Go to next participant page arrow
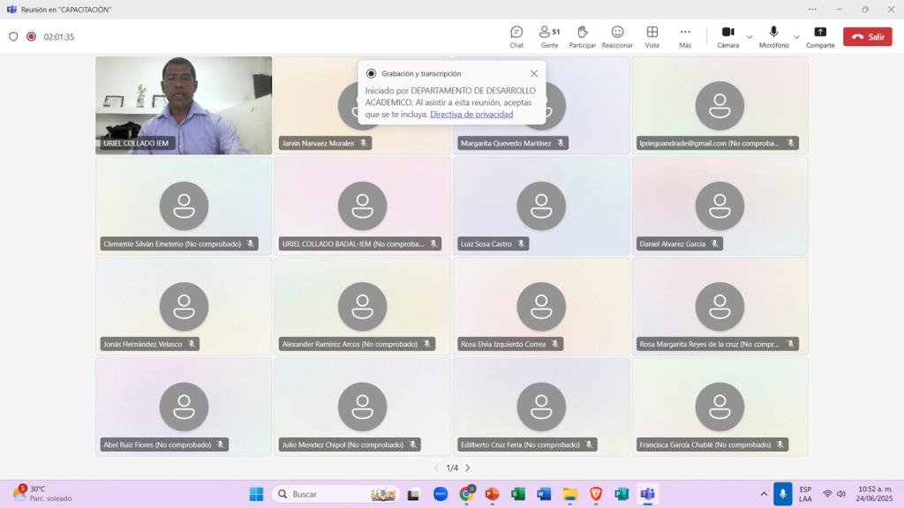This screenshot has width=904, height=508. point(468,468)
